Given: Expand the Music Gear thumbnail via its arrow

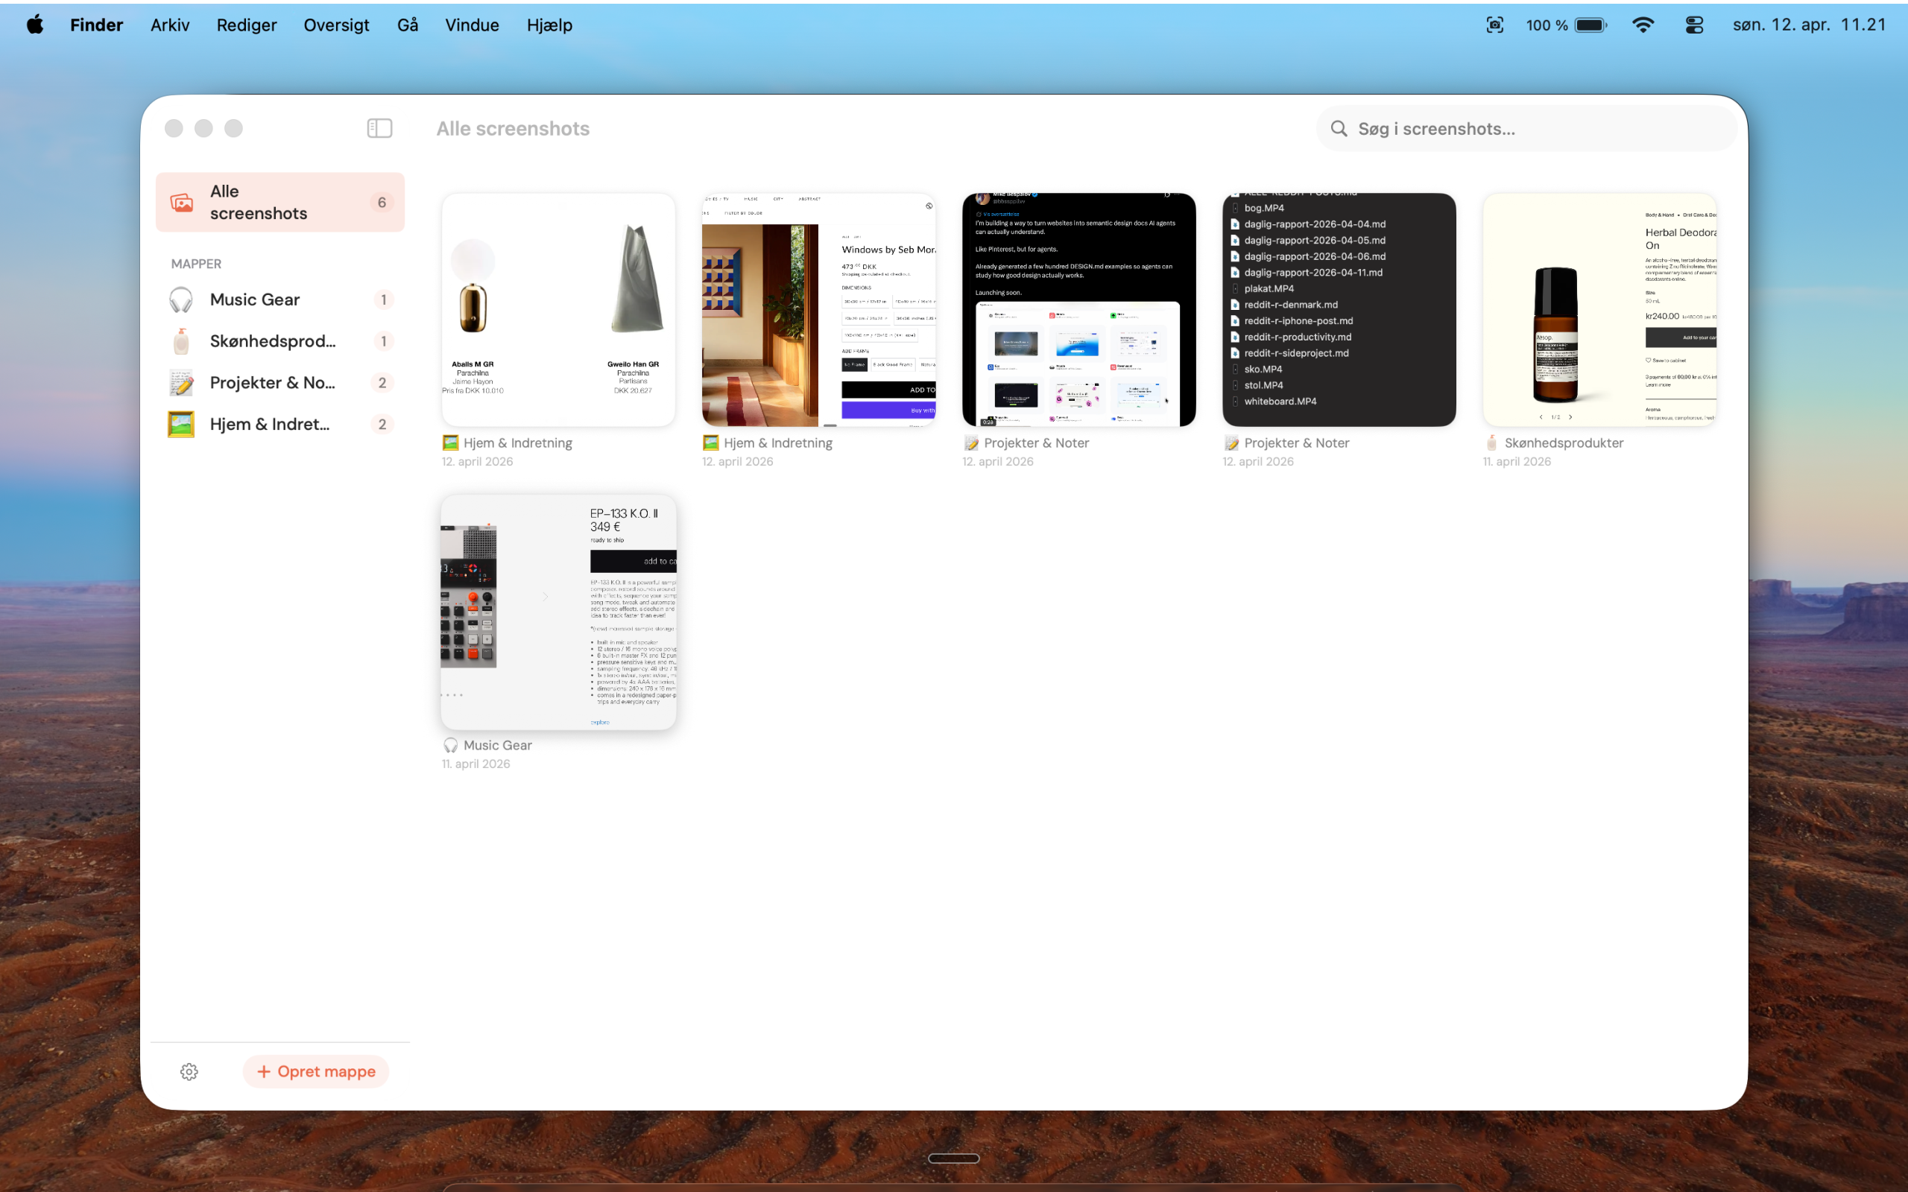Looking at the screenshot, I should click(545, 597).
